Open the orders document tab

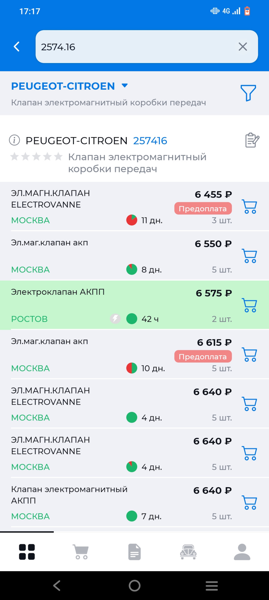(134, 552)
